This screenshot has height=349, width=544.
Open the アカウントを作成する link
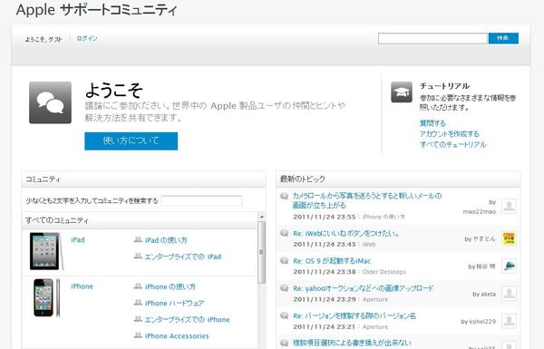coord(450,134)
